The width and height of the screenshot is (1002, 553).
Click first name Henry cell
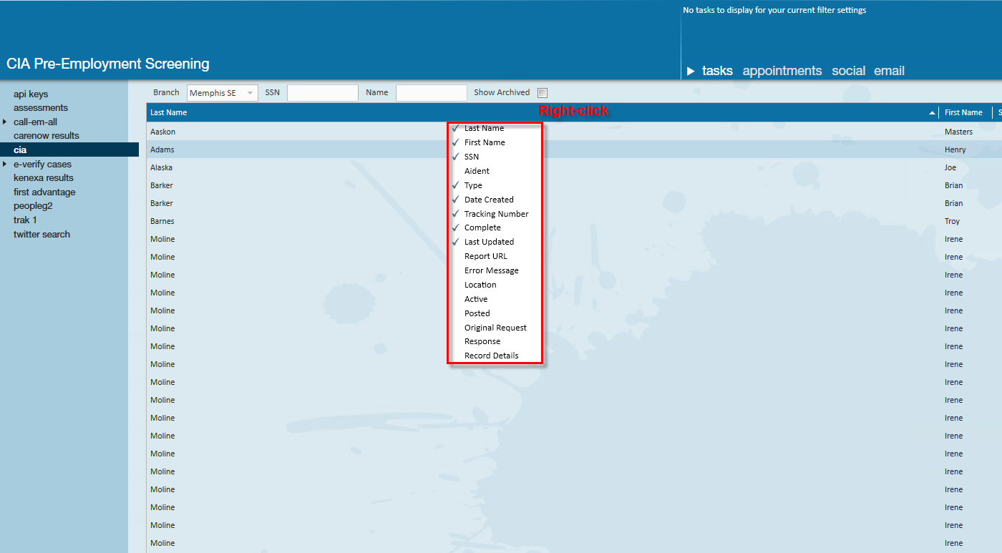[x=955, y=150]
